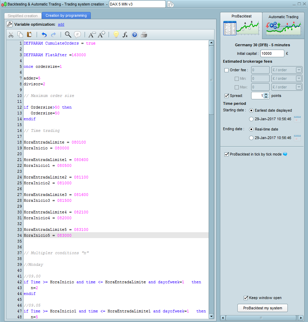Open the Automatic Trading tab
The image size is (308, 322).
coord(283,17)
